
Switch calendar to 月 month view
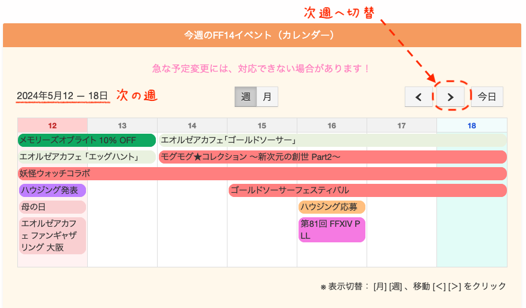267,97
